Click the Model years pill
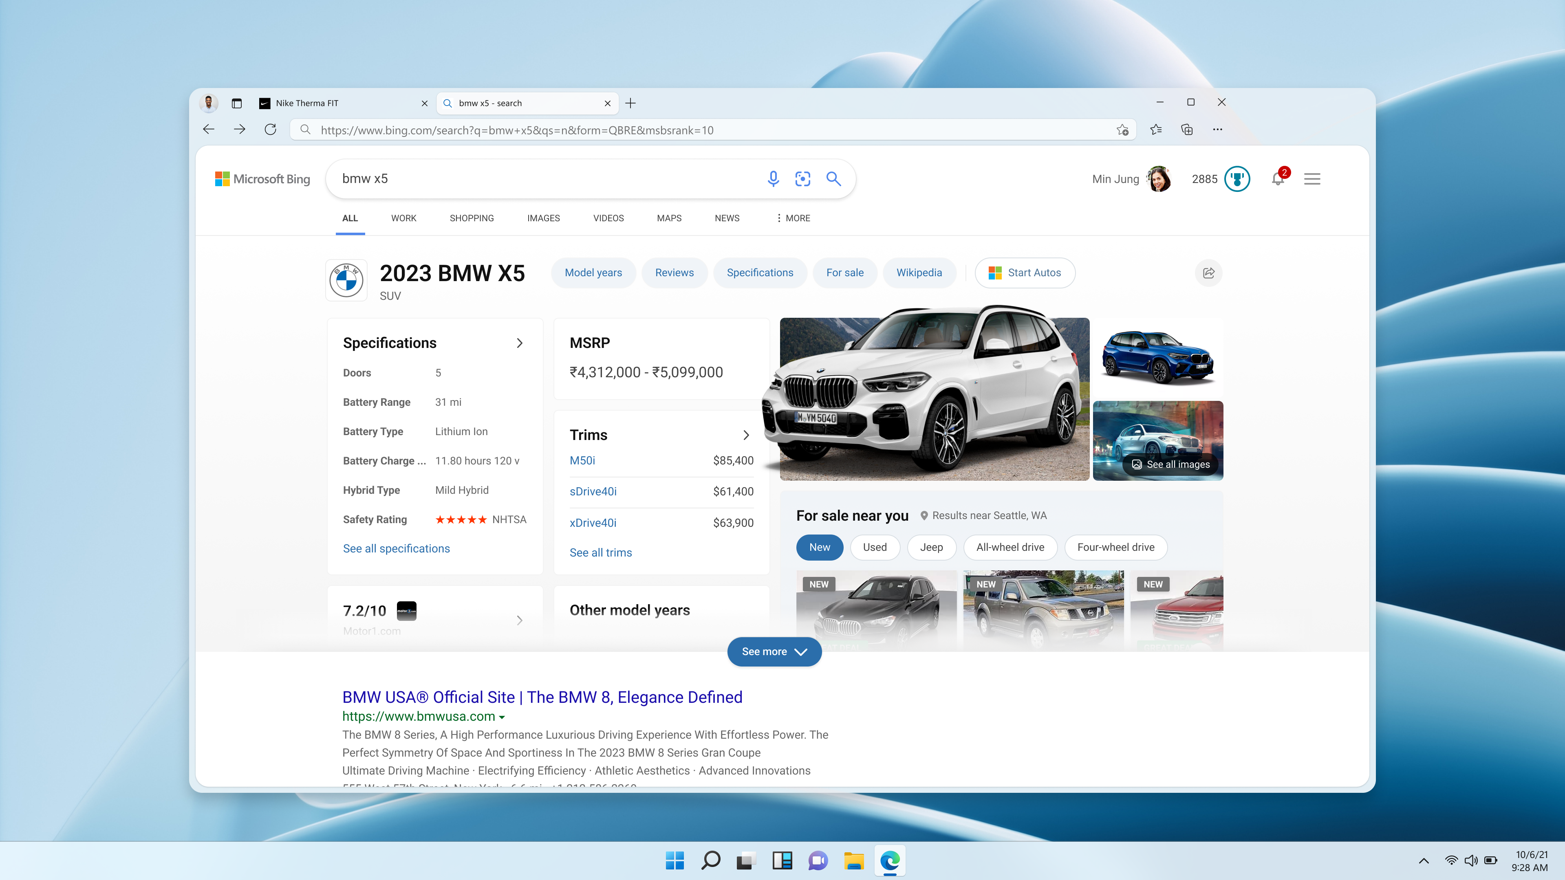This screenshot has height=880, width=1565. pyautogui.click(x=593, y=273)
